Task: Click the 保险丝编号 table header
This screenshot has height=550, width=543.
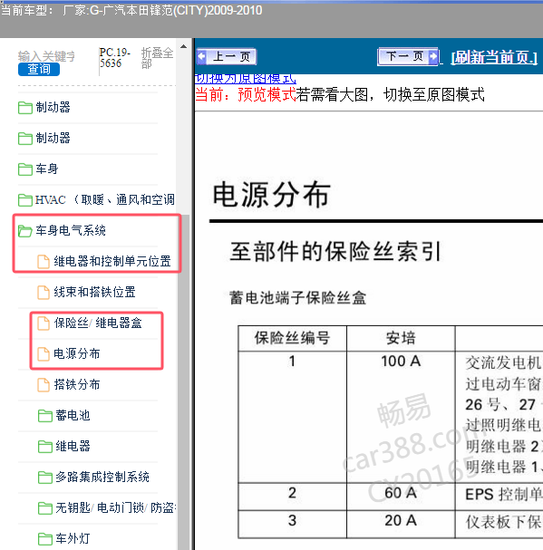Action: (x=293, y=339)
